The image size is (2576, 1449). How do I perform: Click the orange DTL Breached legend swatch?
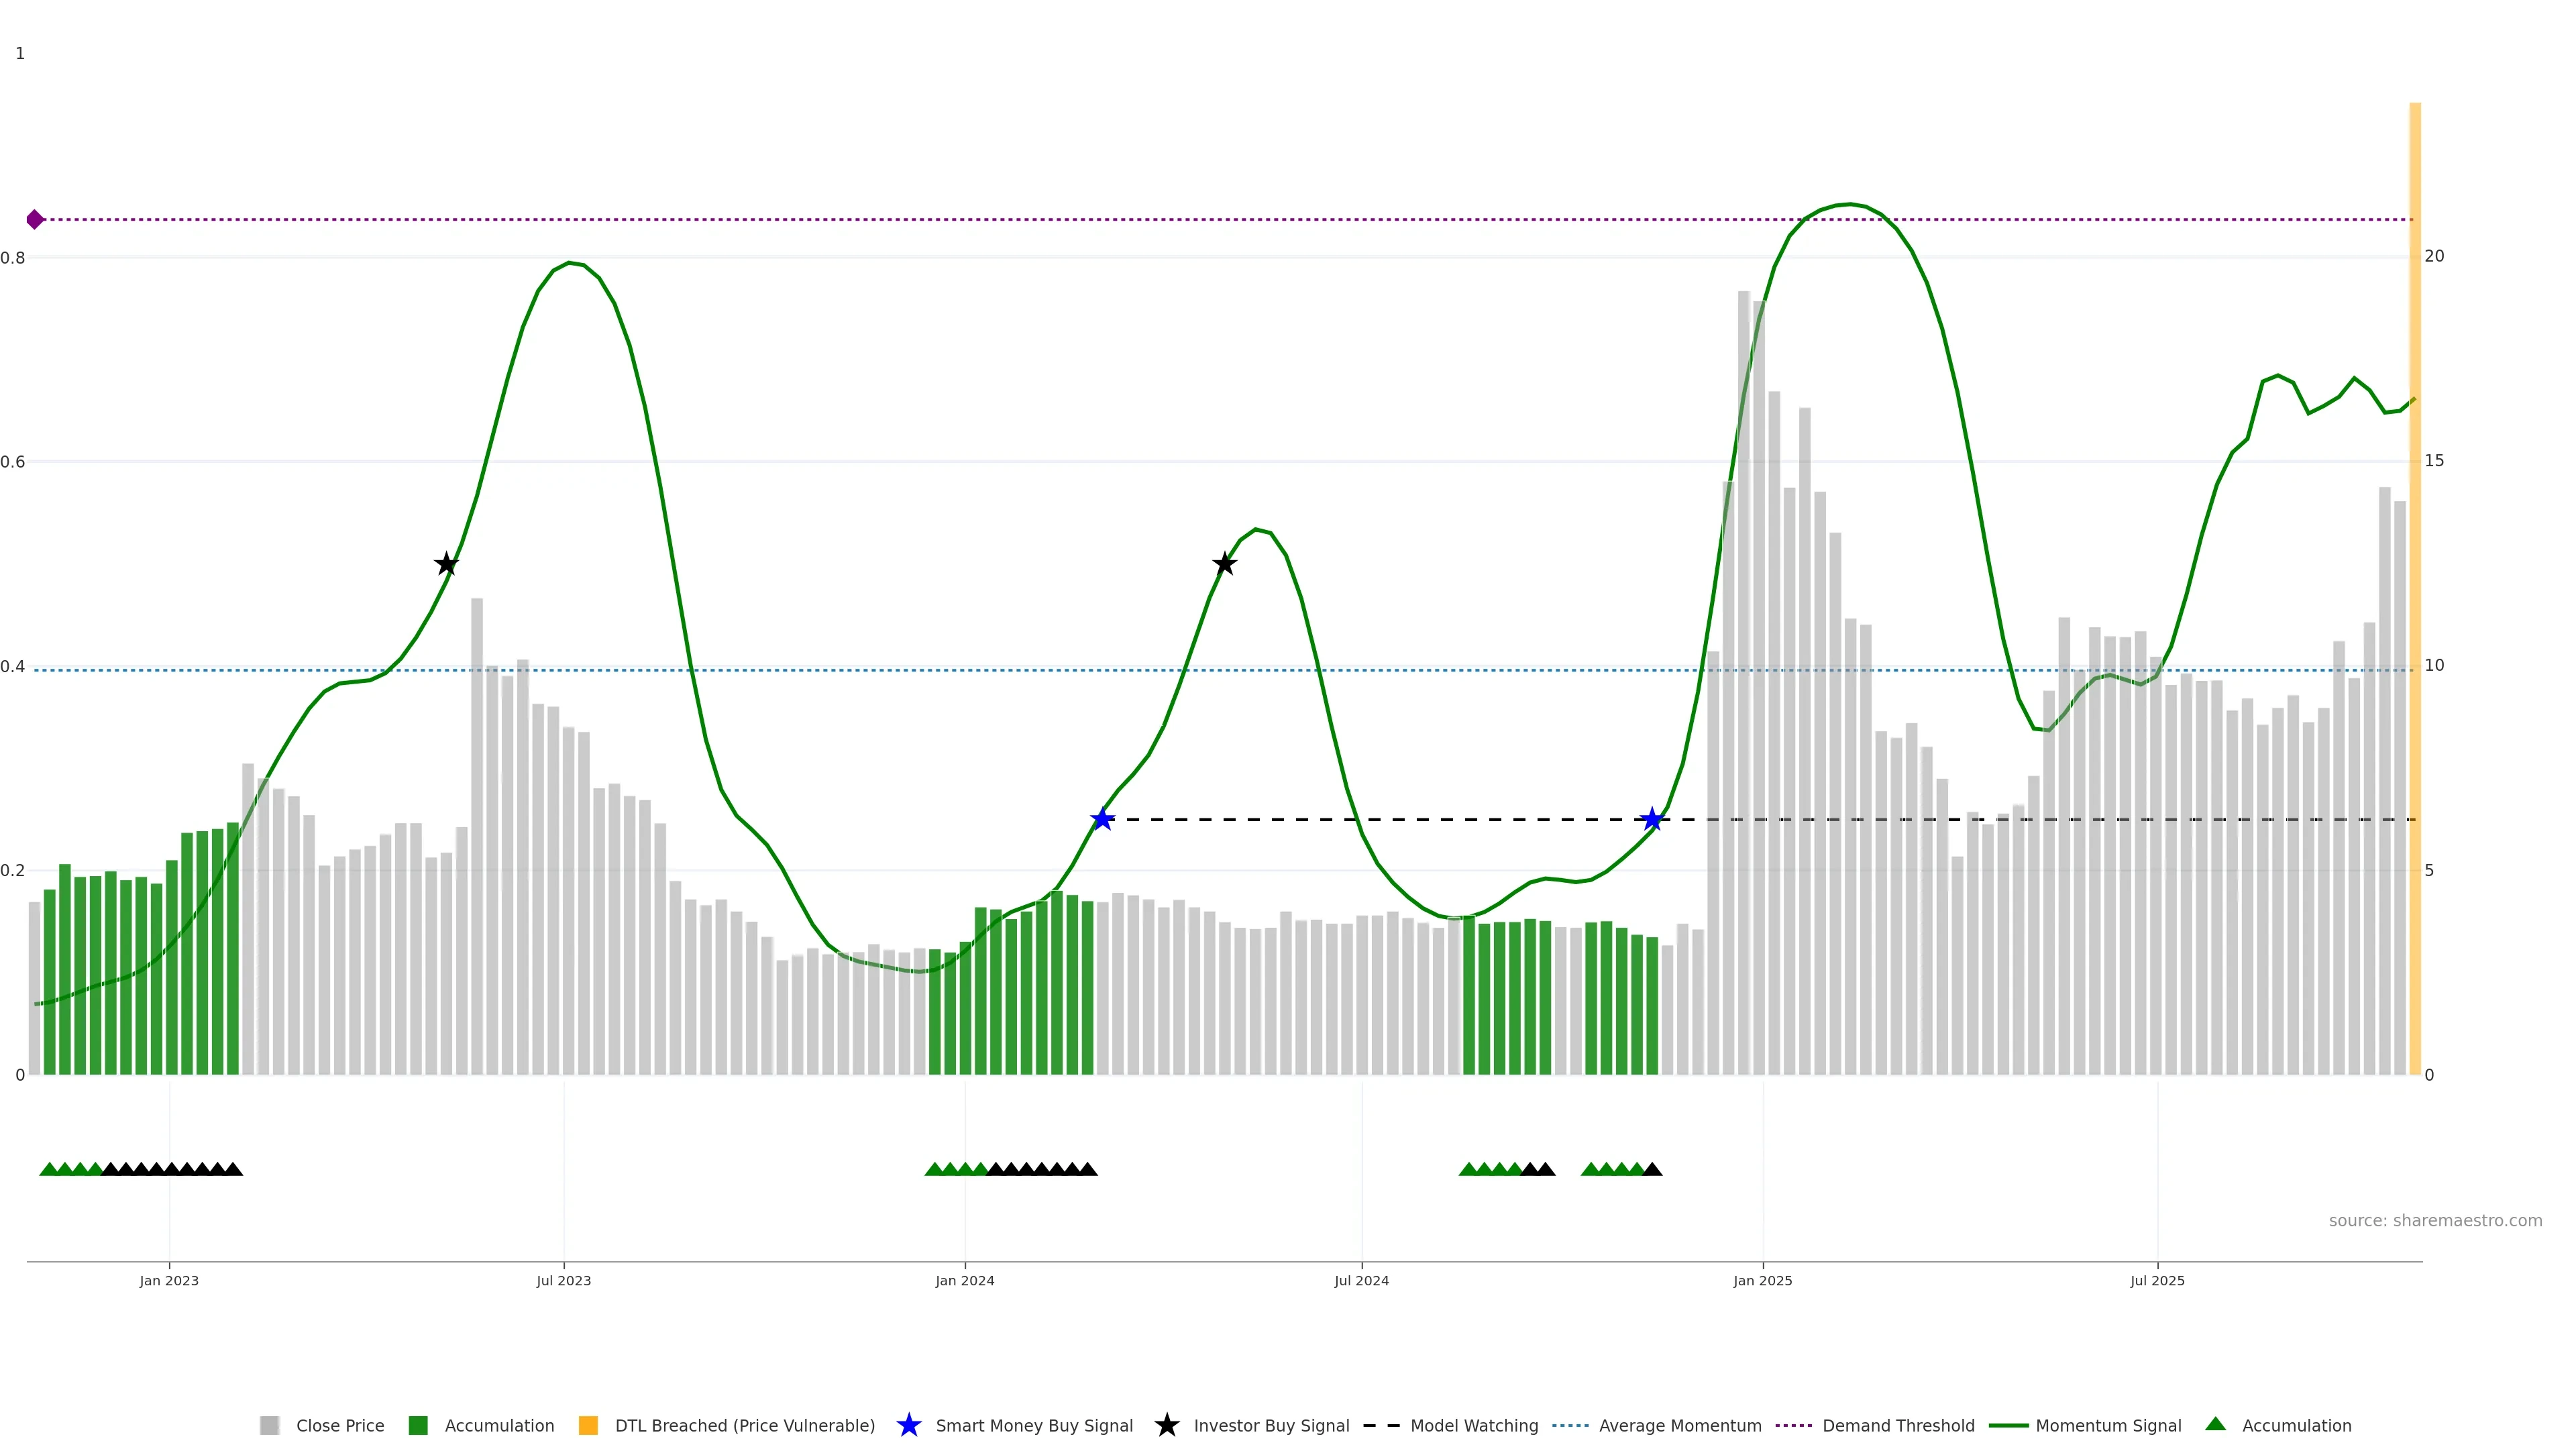click(x=588, y=1425)
